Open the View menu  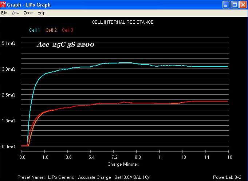tap(15, 13)
